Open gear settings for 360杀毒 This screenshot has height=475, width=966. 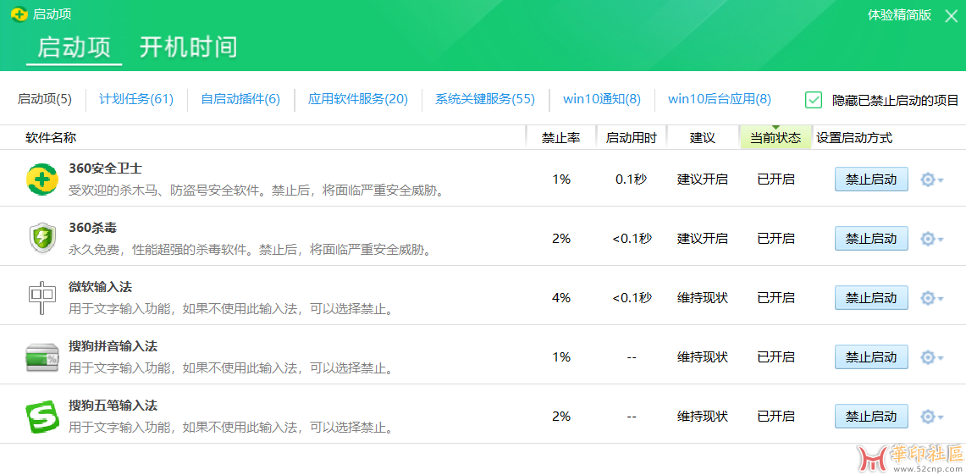(x=931, y=239)
